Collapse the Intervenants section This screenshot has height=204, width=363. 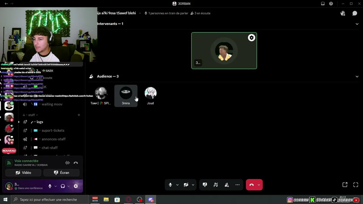[357, 24]
